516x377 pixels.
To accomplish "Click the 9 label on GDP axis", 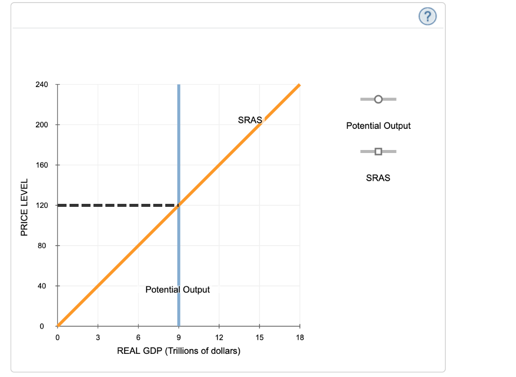I will (178, 337).
